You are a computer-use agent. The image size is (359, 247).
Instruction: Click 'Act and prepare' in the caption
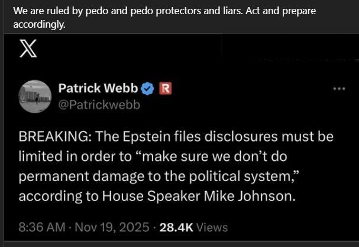[281, 11]
